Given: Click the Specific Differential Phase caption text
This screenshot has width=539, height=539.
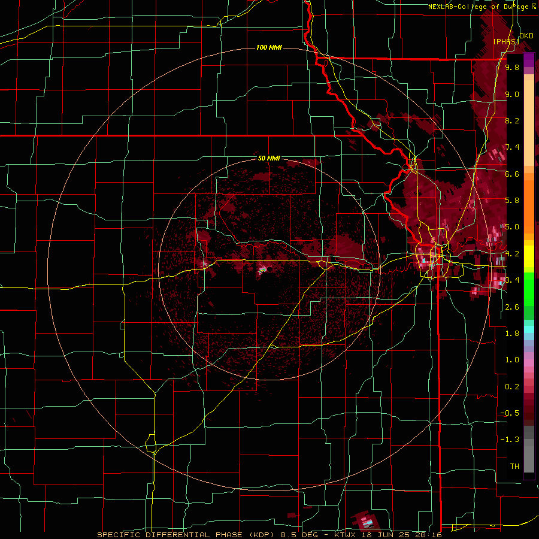Looking at the screenshot, I should (x=187, y=535).
